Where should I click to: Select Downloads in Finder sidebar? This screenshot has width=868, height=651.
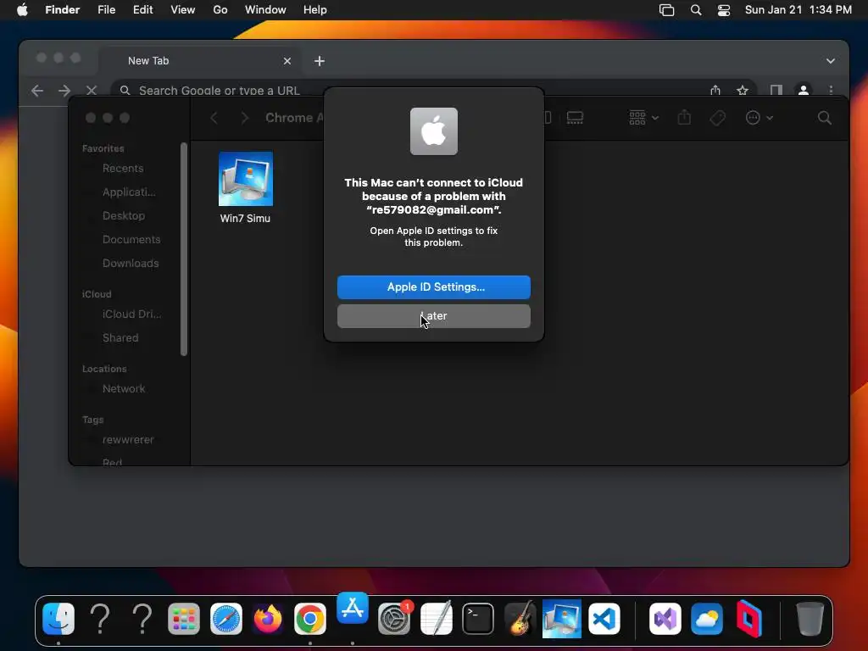131,264
